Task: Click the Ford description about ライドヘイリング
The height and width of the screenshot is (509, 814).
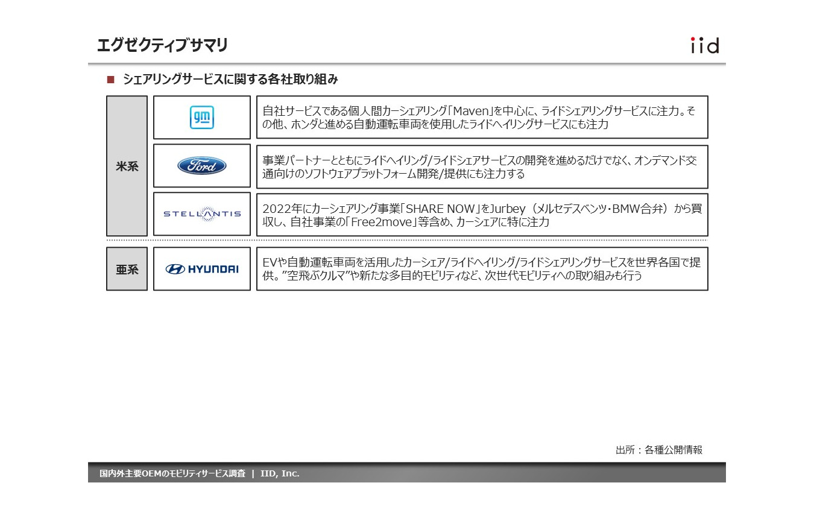Action: click(482, 166)
